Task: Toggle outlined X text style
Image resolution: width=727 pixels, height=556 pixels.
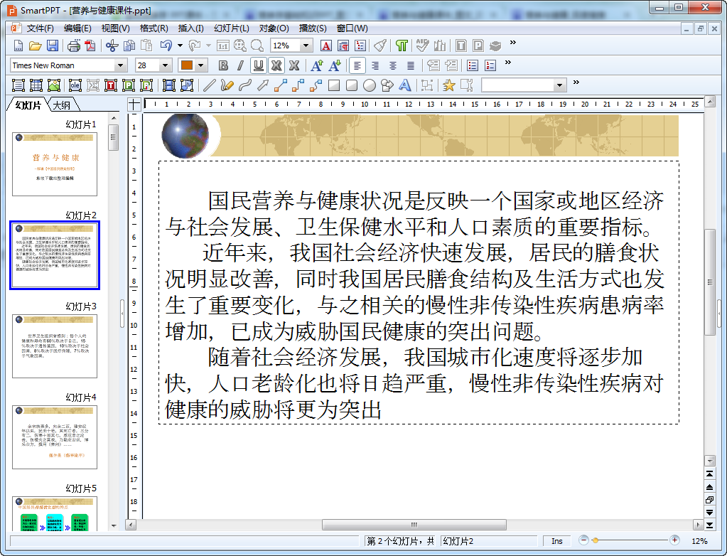Action: point(276,65)
